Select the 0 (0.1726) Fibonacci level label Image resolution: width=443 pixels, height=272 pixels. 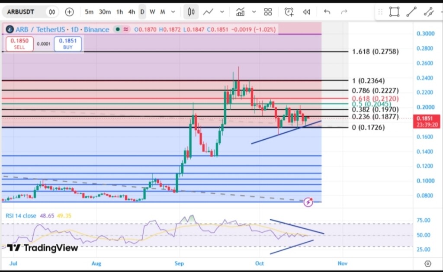point(369,128)
